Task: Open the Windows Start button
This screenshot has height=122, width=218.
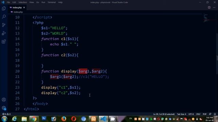Action: (x=4, y=119)
